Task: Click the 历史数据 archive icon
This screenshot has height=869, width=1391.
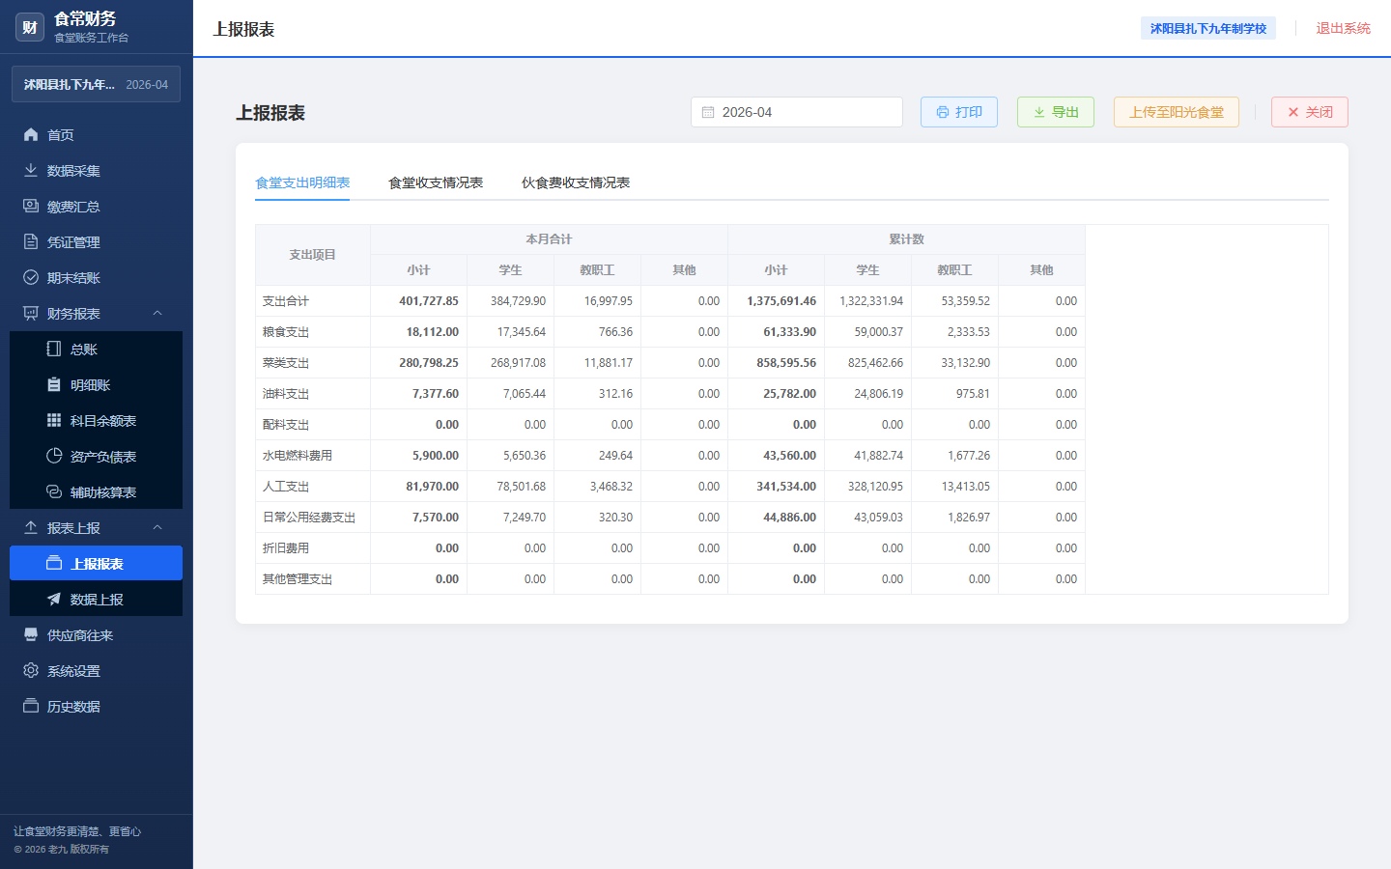Action: click(31, 706)
